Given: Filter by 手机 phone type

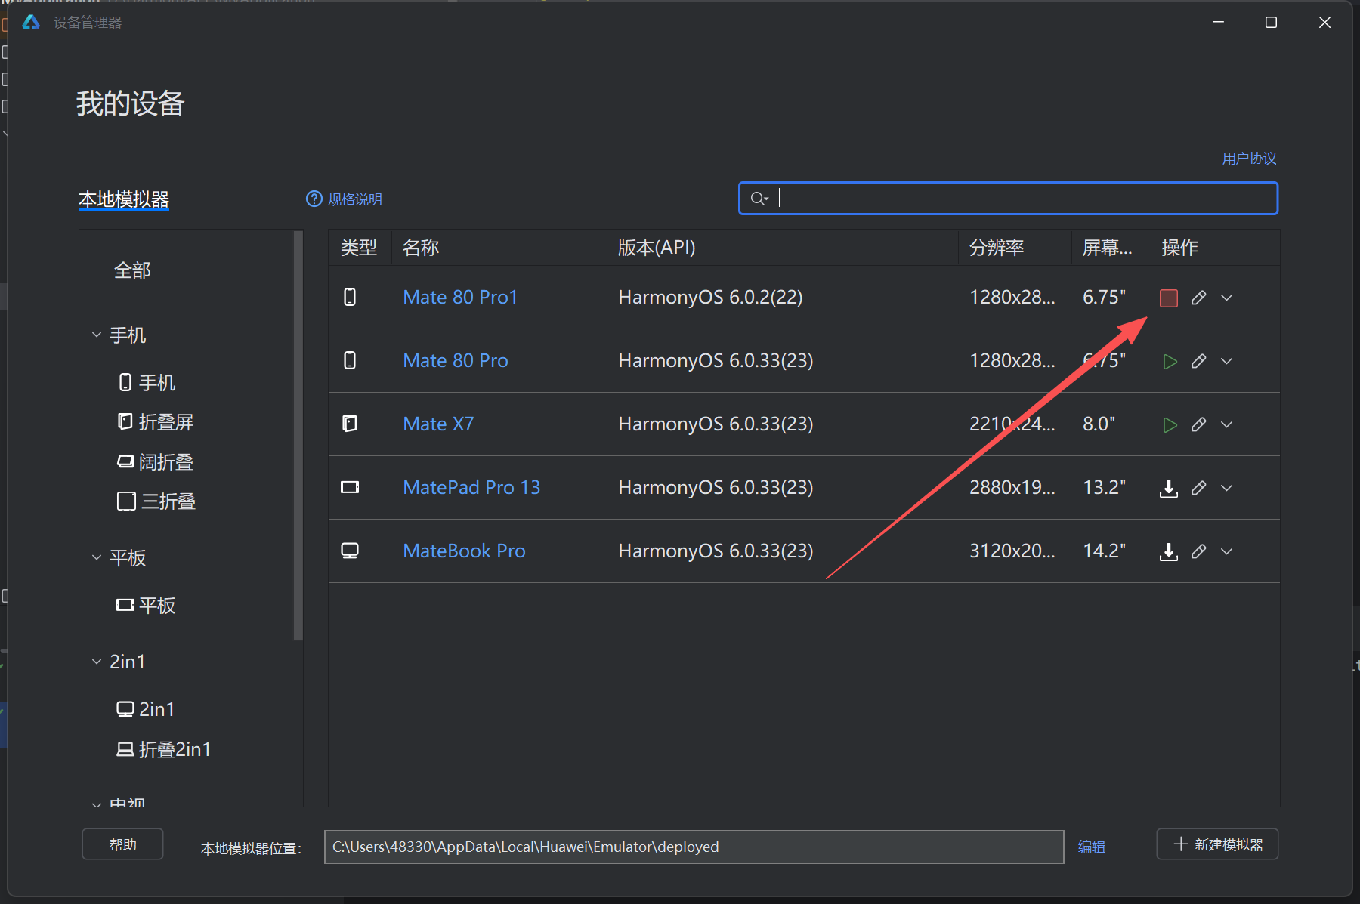Looking at the screenshot, I should point(147,383).
